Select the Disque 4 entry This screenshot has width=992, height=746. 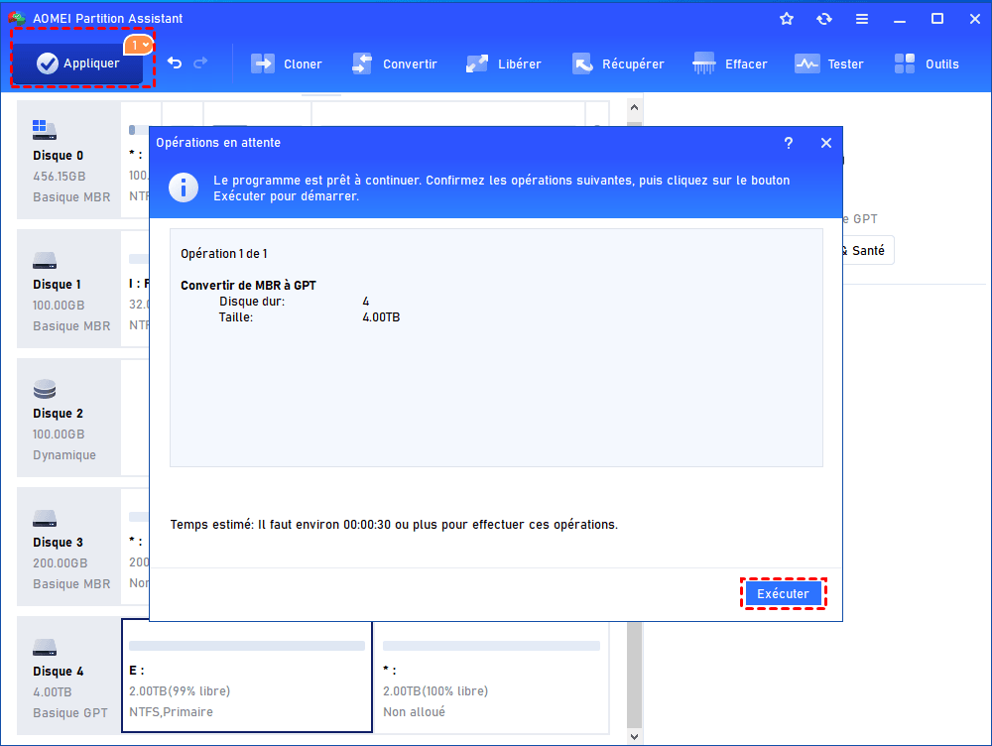point(69,676)
